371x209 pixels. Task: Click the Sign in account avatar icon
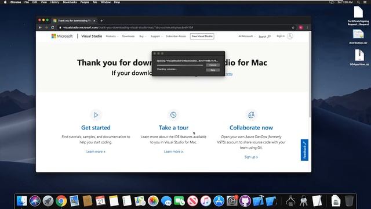tap(290, 36)
